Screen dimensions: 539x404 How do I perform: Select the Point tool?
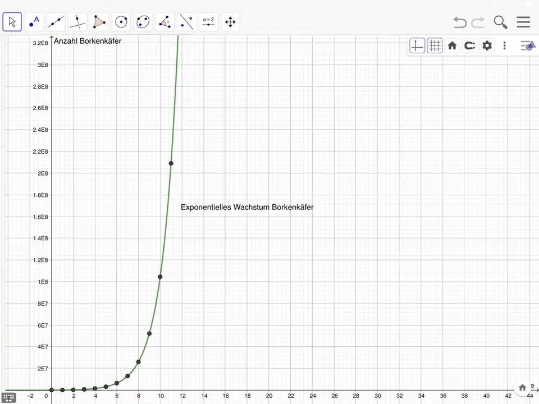coord(34,22)
